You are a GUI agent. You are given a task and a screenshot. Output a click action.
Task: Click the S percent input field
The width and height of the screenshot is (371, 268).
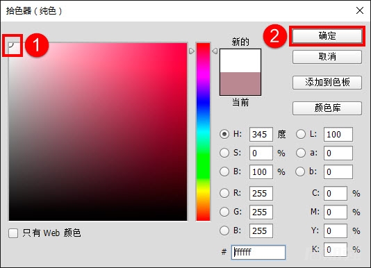[261, 153]
